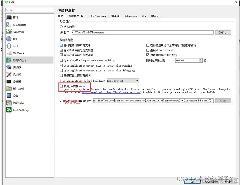Open the Qbs tab
240x185 pixels.
(144, 16)
